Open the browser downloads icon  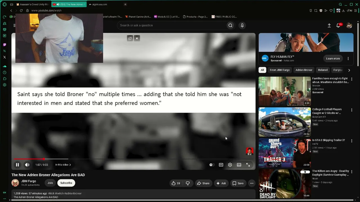(x=343, y=10)
